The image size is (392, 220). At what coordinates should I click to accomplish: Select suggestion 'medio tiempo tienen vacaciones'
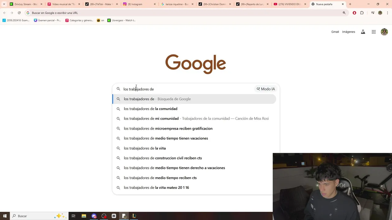click(x=194, y=138)
